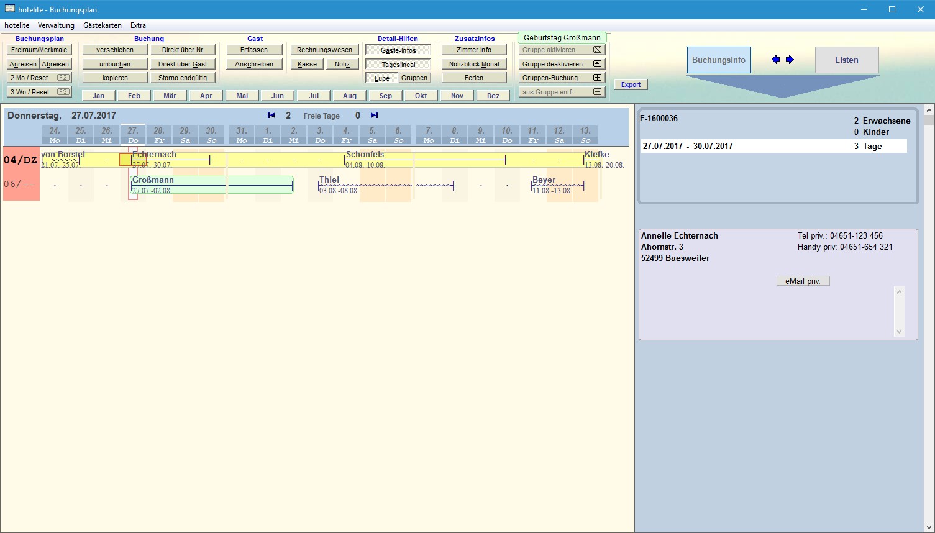Click the Export button

pyautogui.click(x=631, y=84)
